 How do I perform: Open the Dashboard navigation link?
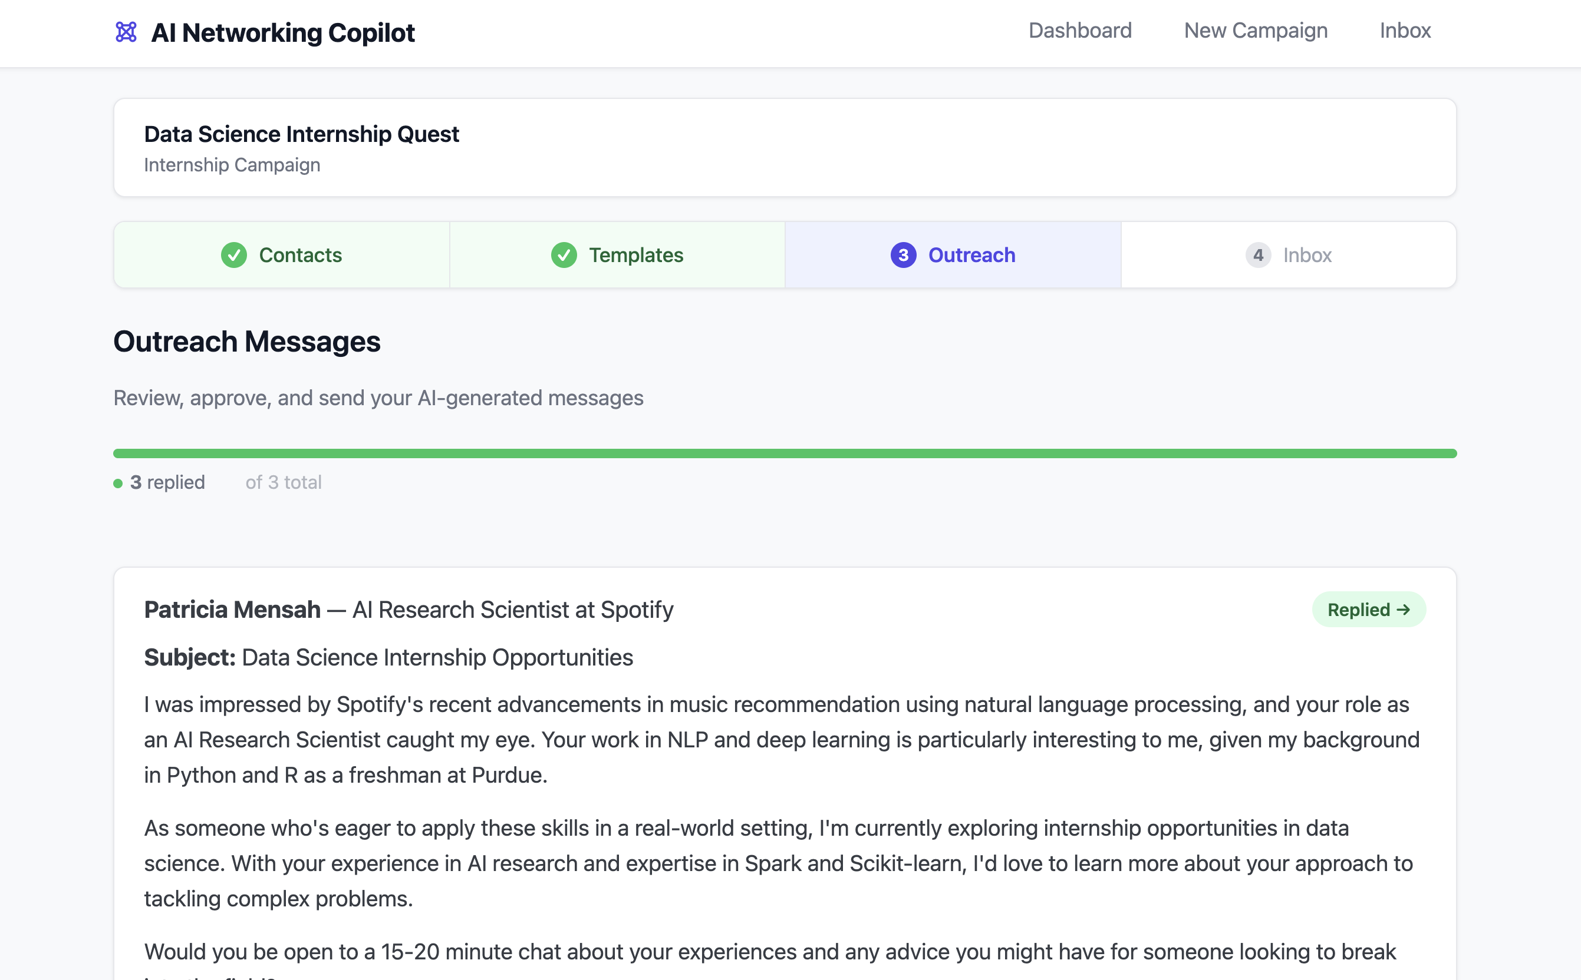point(1079,31)
